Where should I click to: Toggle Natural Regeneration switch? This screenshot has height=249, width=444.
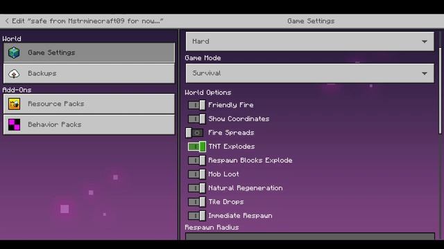pos(197,188)
